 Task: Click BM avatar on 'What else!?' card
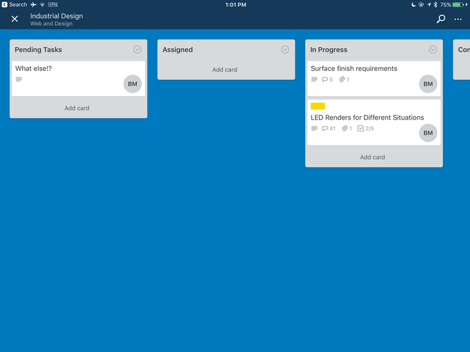point(133,84)
